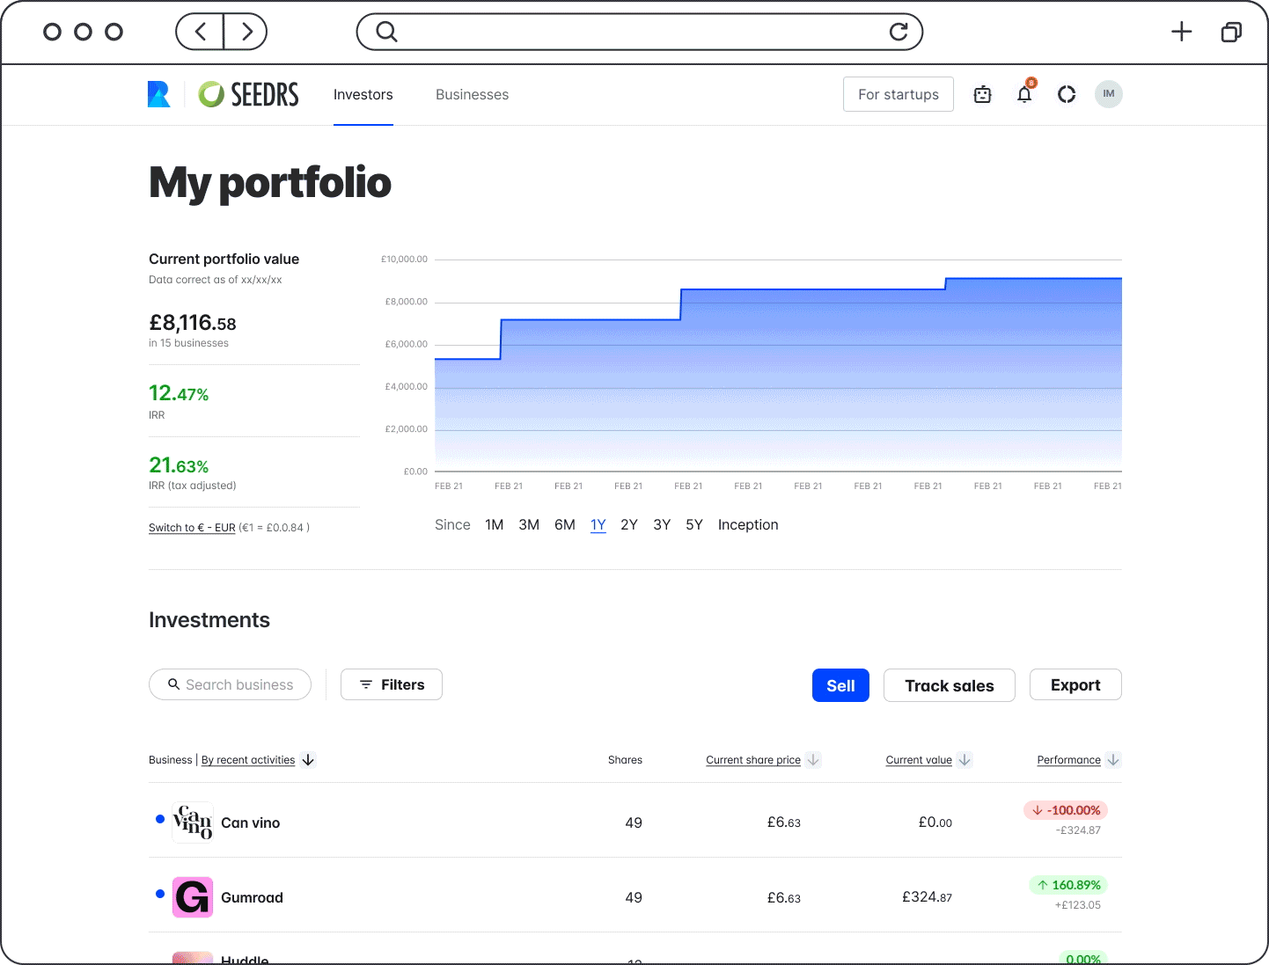Sort by Current value arrow
Viewport: 1269px width, 965px height.
(965, 760)
